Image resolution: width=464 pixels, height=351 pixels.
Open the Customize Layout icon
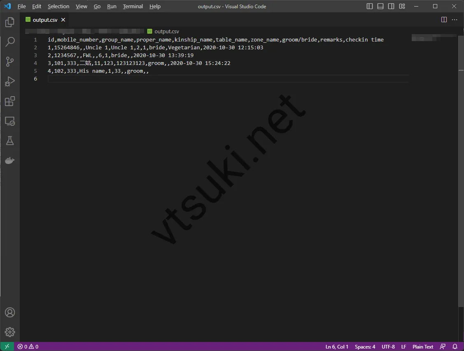click(402, 6)
